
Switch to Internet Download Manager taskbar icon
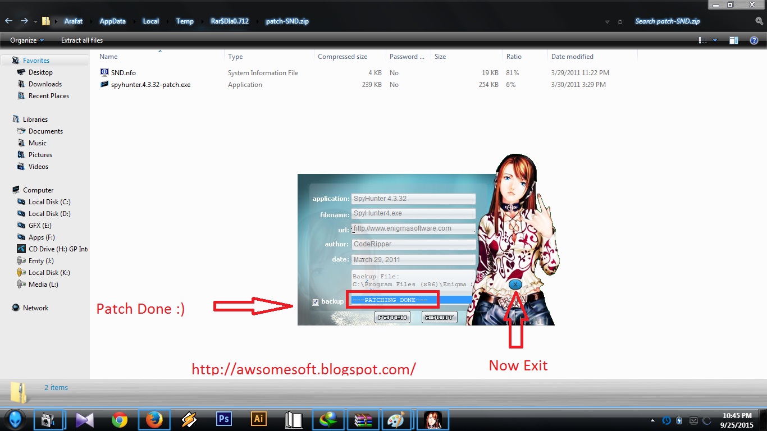pyautogui.click(x=328, y=420)
